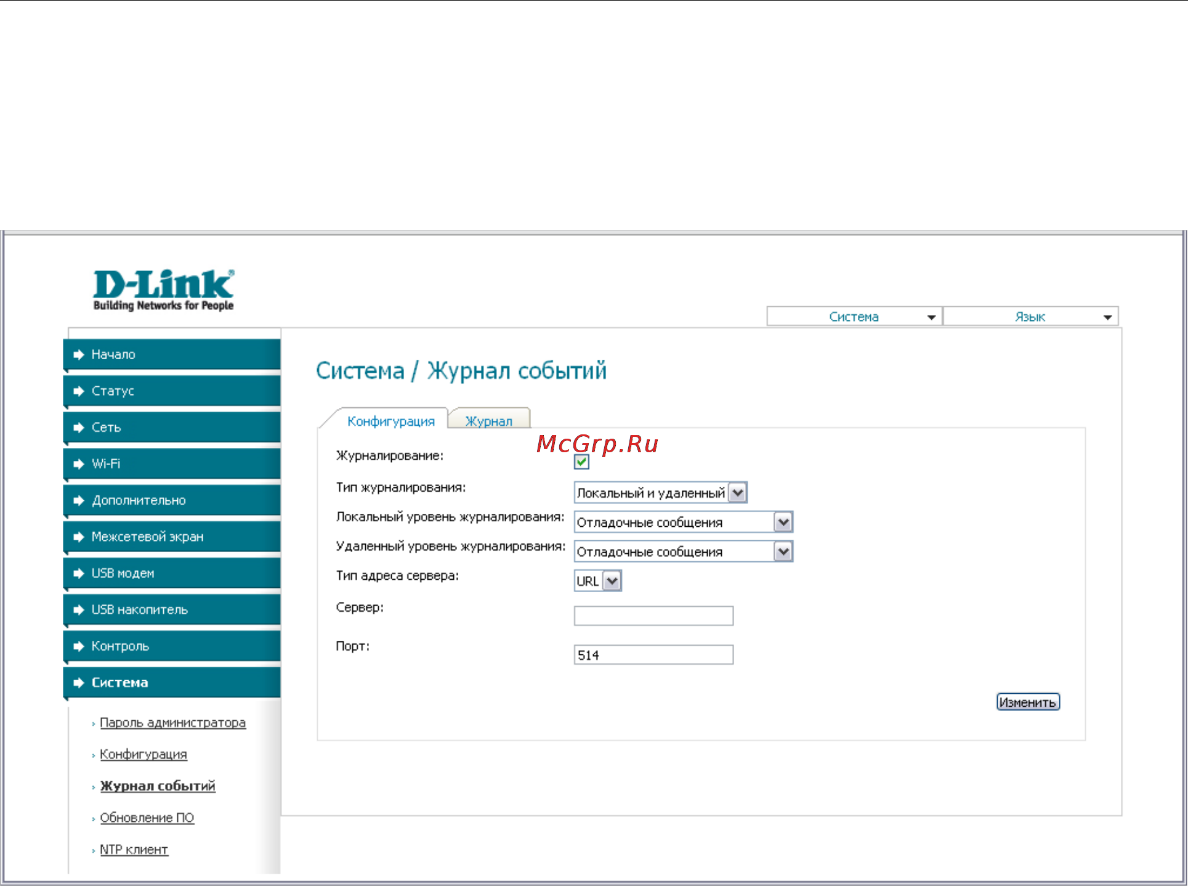Click the arrow icon beside Сеть

coord(78,427)
